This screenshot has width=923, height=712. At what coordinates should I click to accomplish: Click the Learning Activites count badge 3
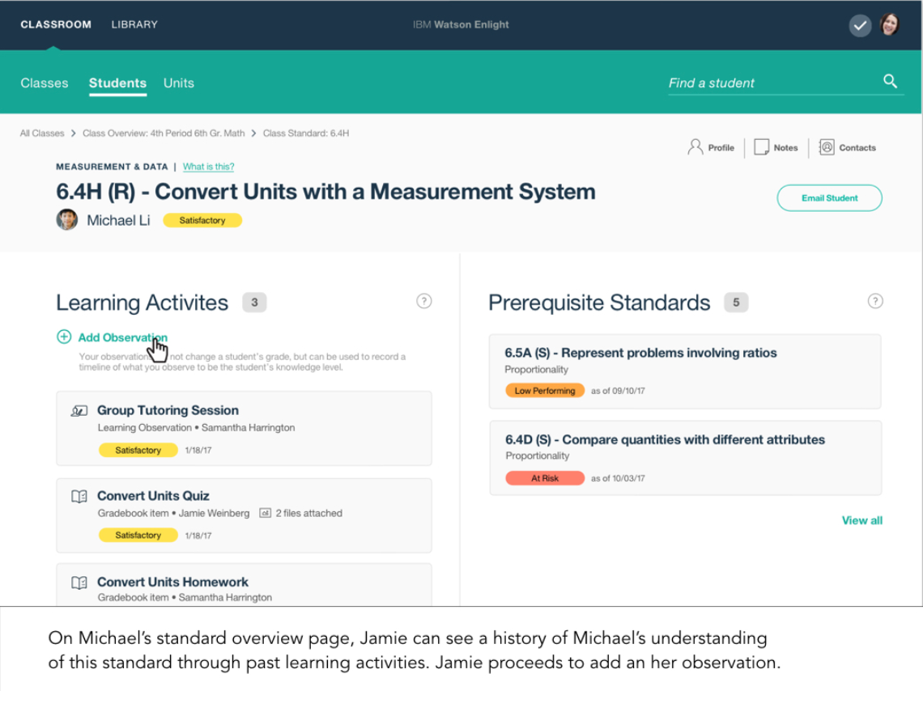tap(254, 303)
